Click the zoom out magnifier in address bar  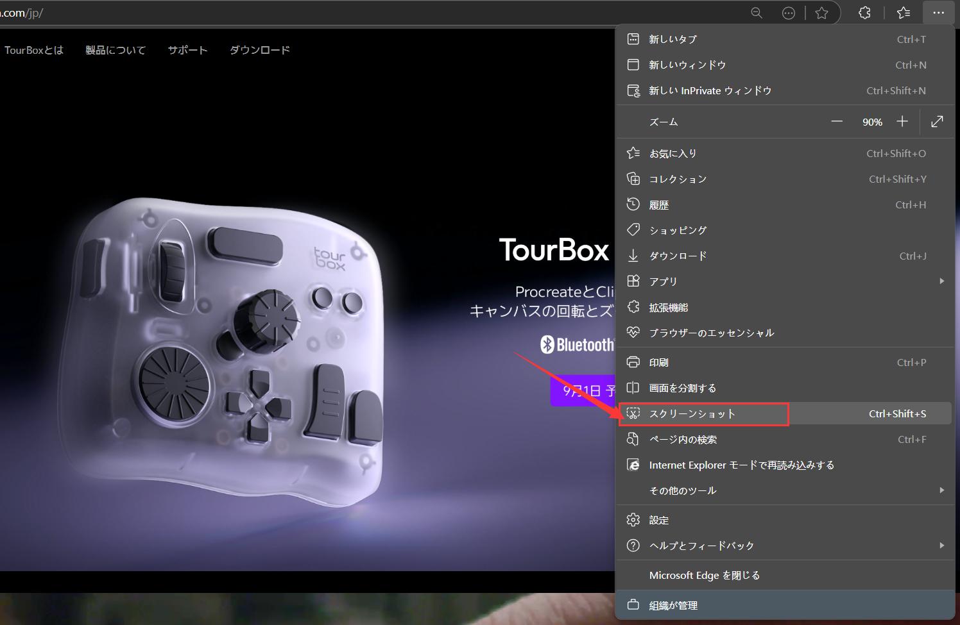click(x=757, y=13)
